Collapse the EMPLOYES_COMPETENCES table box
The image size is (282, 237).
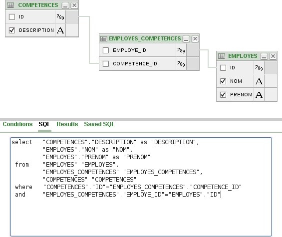coord(186,39)
